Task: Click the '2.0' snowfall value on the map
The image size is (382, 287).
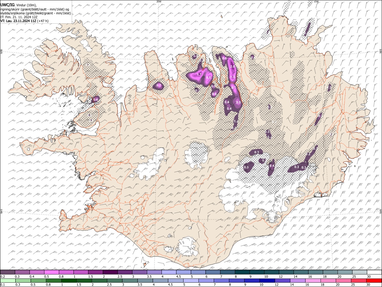Action: tap(233, 66)
